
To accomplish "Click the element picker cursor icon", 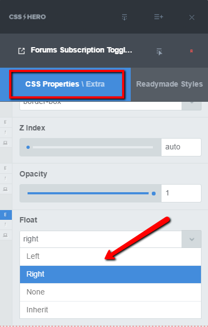I will tap(159, 52).
